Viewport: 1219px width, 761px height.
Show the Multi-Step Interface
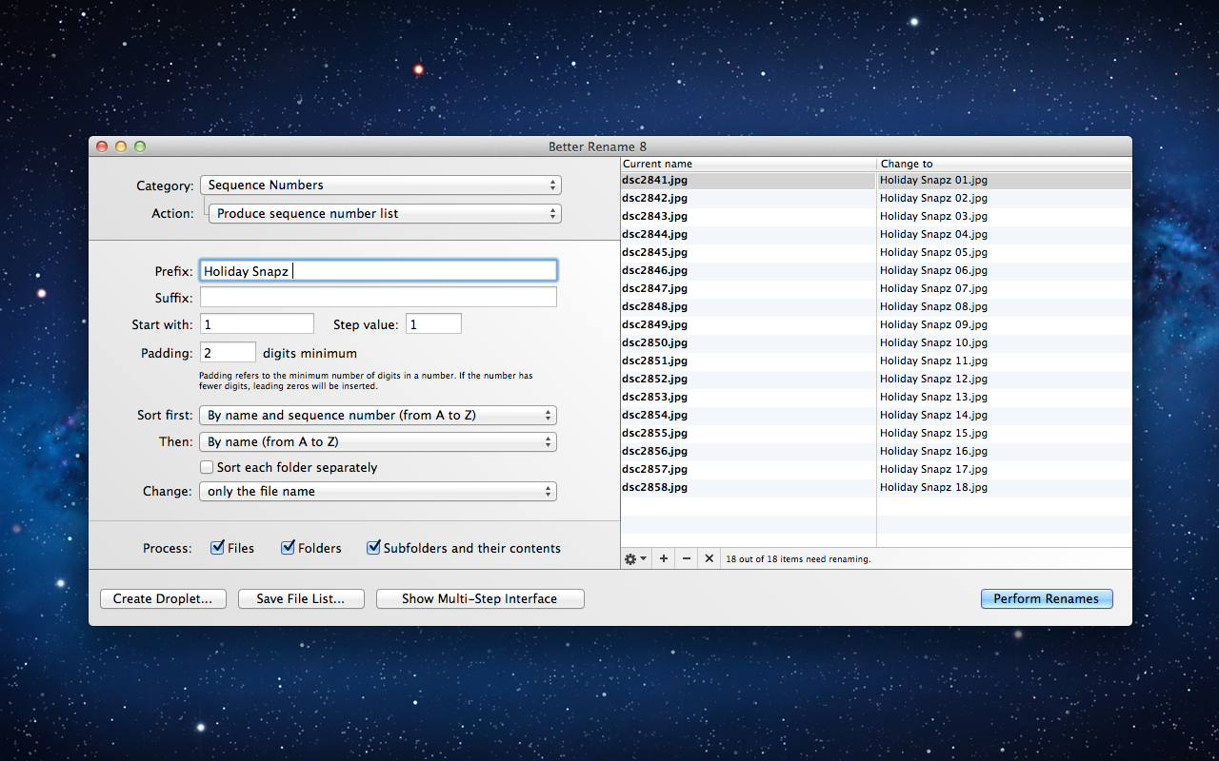click(480, 598)
